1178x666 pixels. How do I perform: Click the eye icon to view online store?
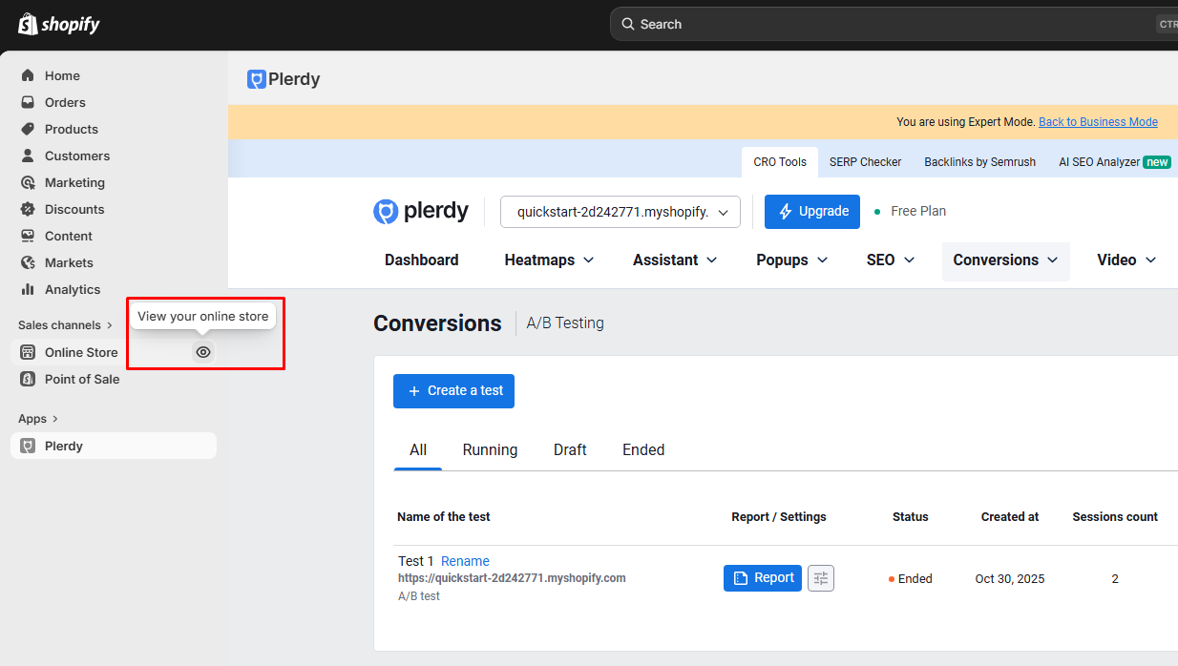203,352
